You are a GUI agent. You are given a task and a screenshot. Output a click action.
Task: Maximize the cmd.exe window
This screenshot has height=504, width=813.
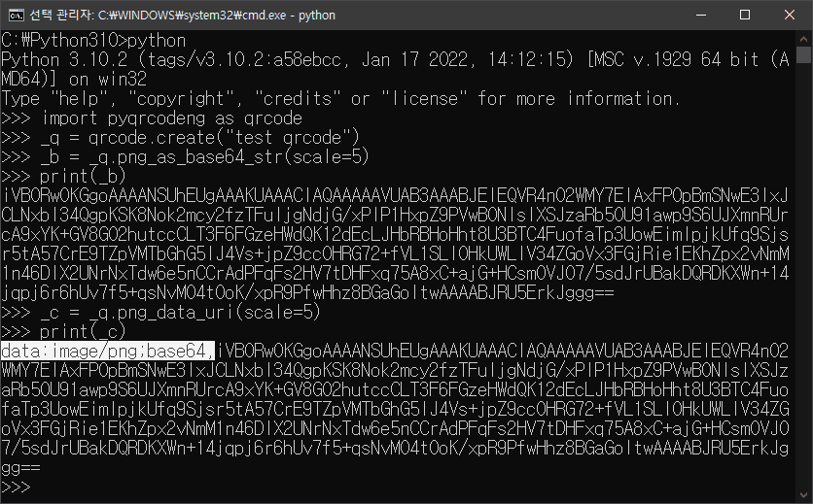click(745, 16)
